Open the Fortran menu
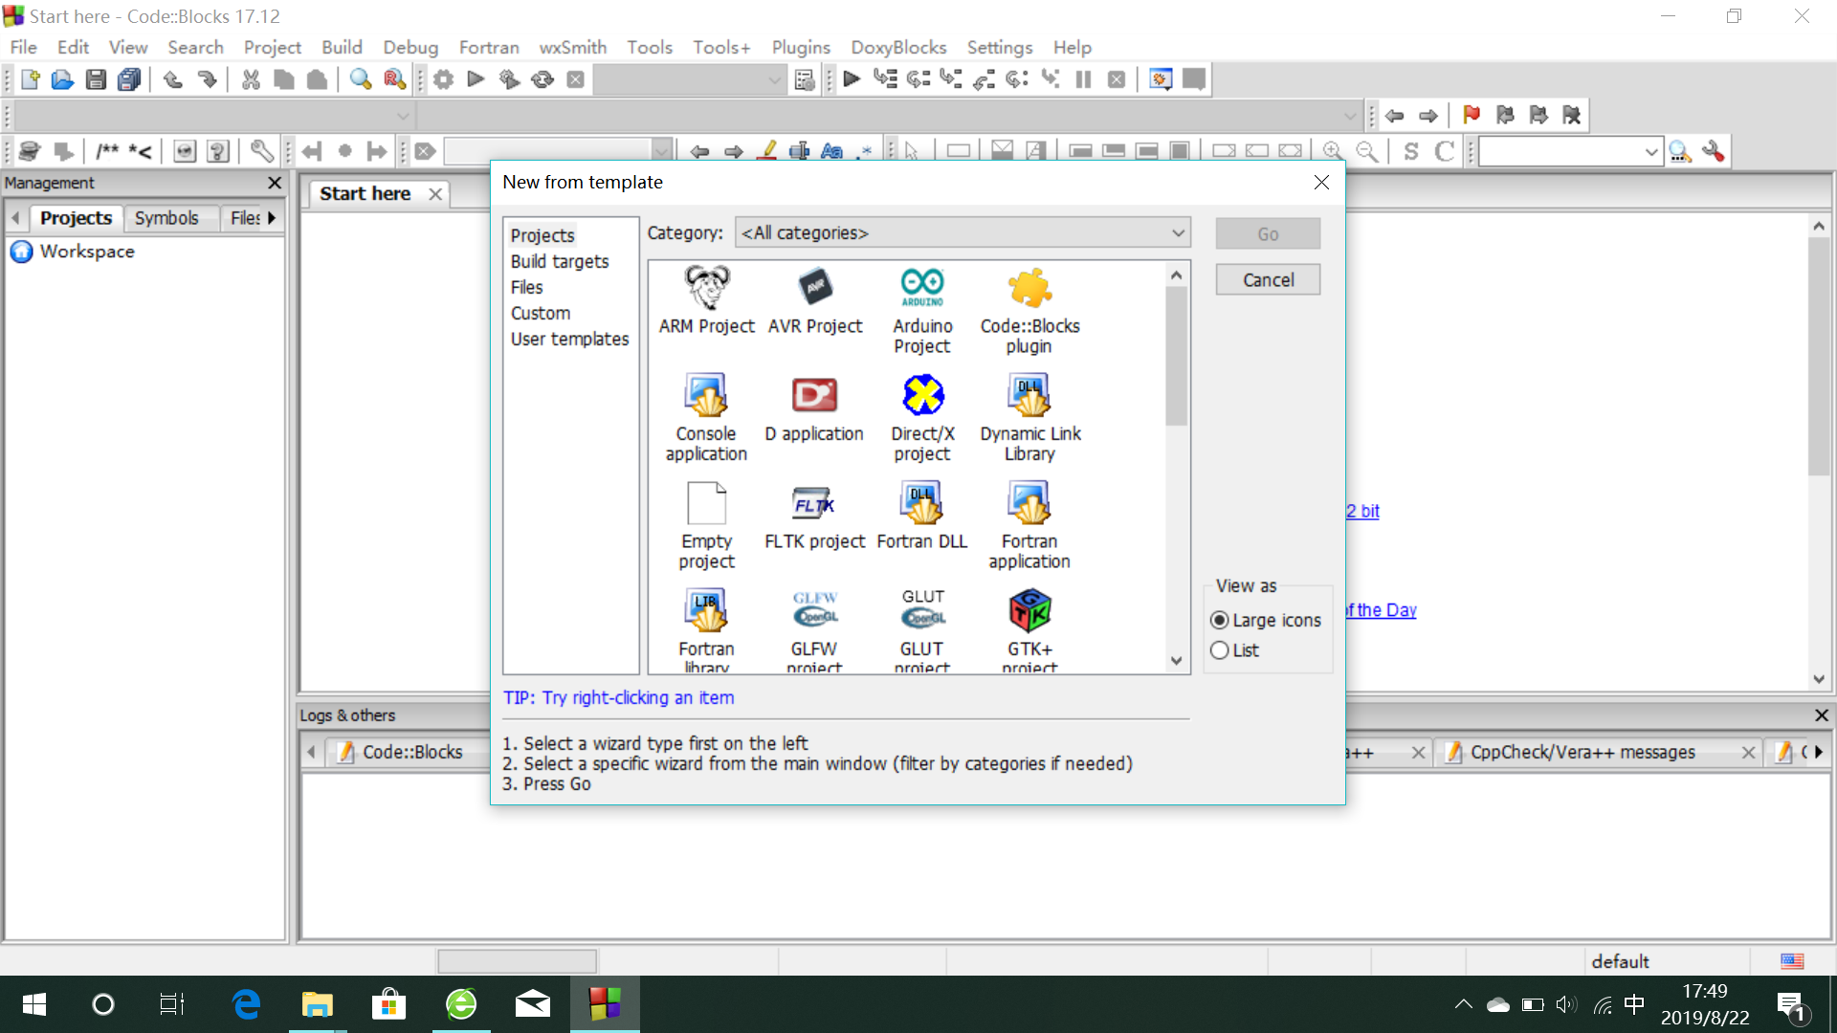1837x1033 pixels. 488,47
